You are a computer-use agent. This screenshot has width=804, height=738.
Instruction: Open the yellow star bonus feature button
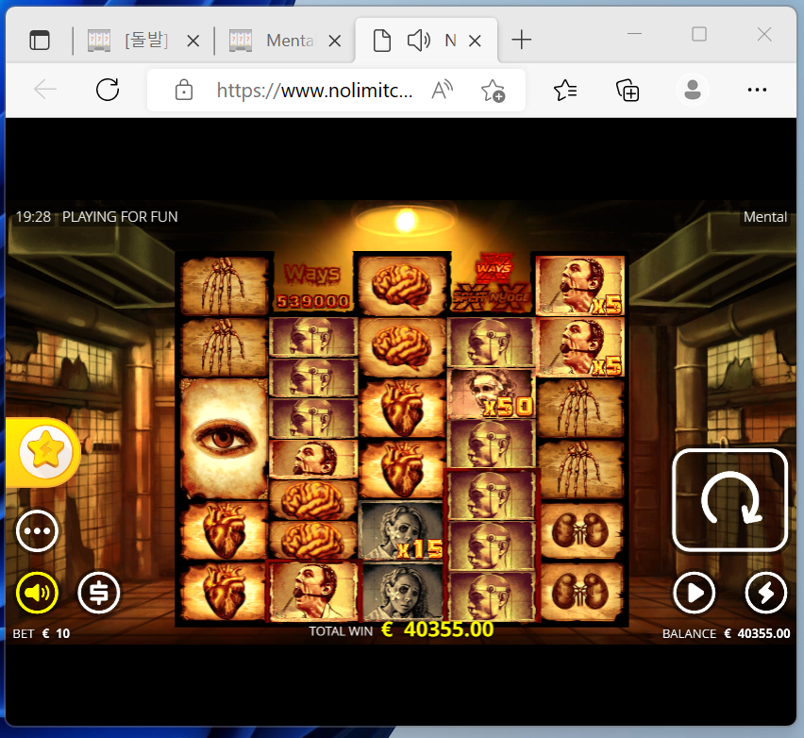tap(45, 451)
